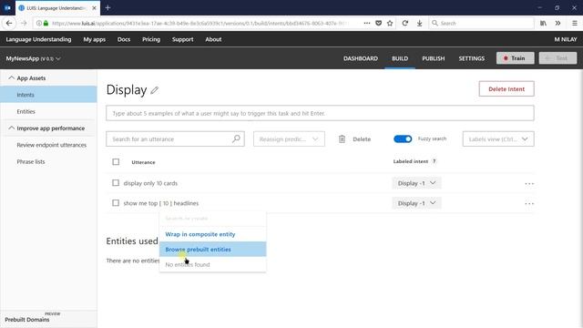Open the downloads arrow icon
The width and height of the screenshot is (583, 328).
419,23
